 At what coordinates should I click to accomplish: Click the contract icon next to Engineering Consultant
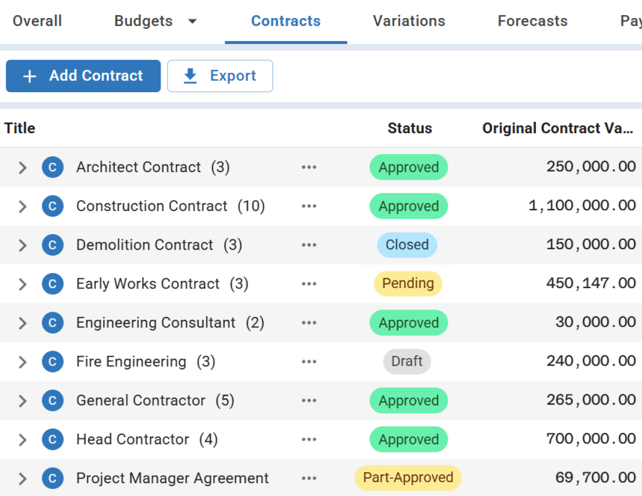52,323
